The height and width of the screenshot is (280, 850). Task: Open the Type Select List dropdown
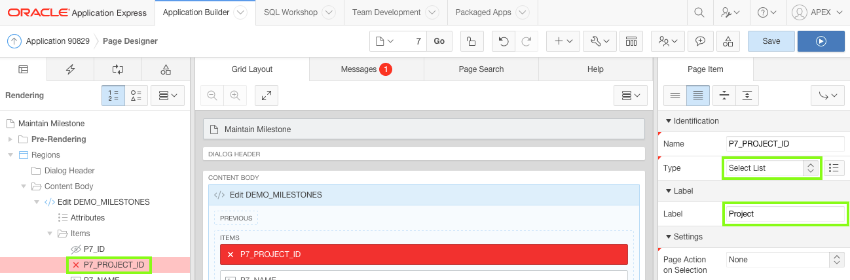point(771,168)
